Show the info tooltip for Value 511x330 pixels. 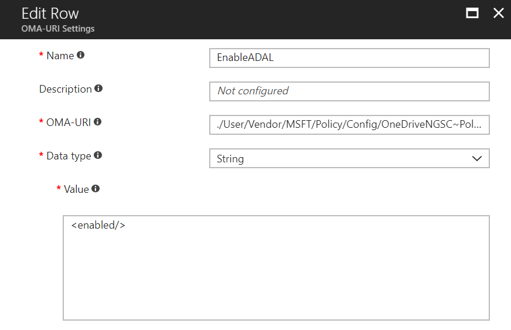[96, 189]
